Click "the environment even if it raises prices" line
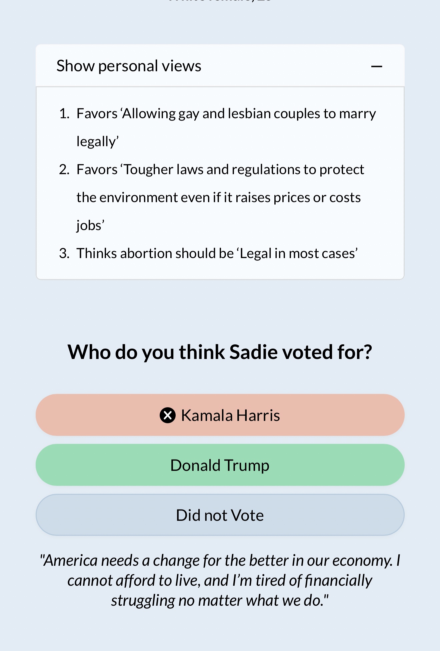This screenshot has height=651, width=440. (x=218, y=198)
